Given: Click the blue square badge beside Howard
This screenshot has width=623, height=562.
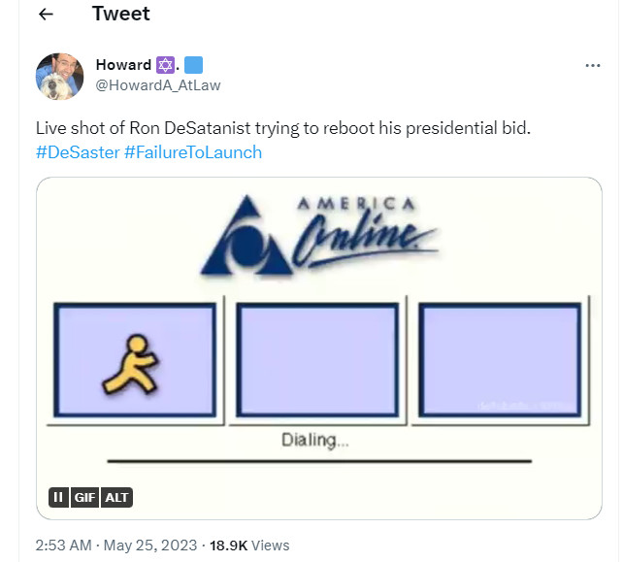Looking at the screenshot, I should (x=192, y=65).
